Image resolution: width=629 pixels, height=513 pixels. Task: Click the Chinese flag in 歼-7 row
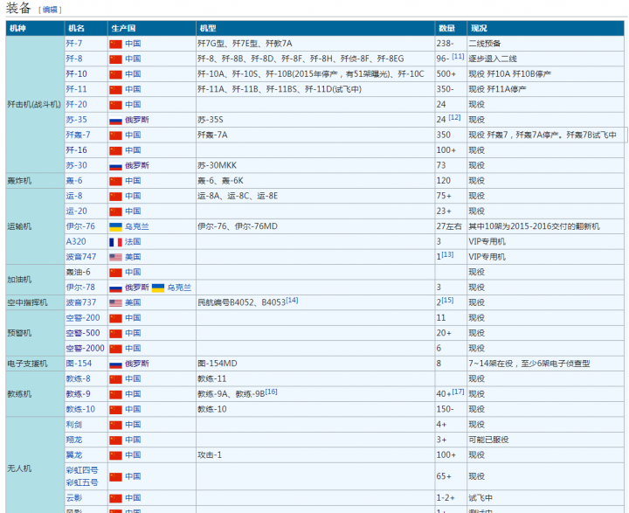[115, 44]
